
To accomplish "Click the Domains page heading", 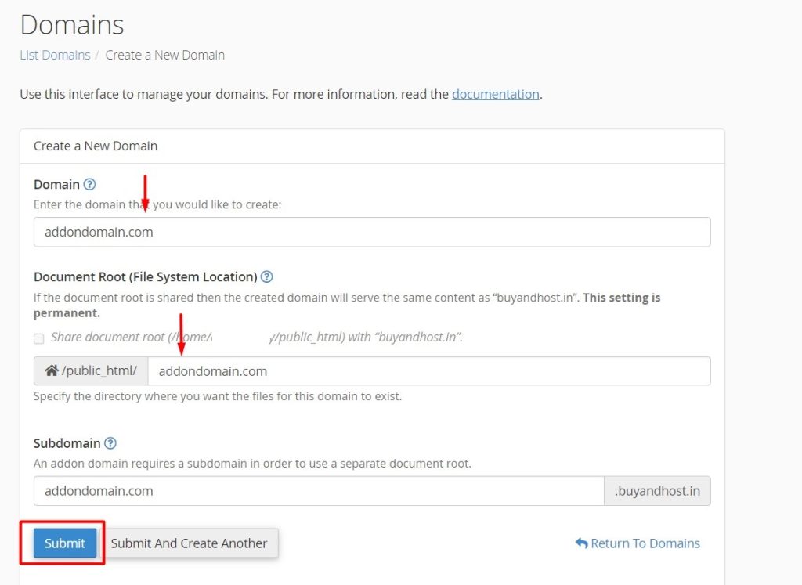I will pos(72,25).
